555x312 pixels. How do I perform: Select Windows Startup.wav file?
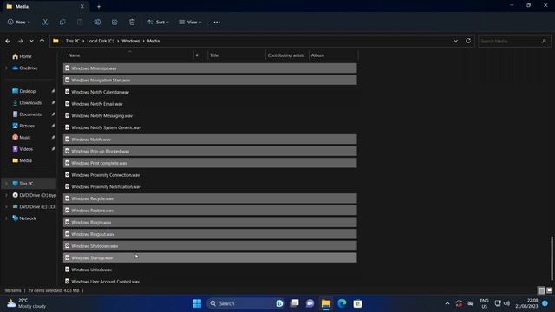coord(210,258)
